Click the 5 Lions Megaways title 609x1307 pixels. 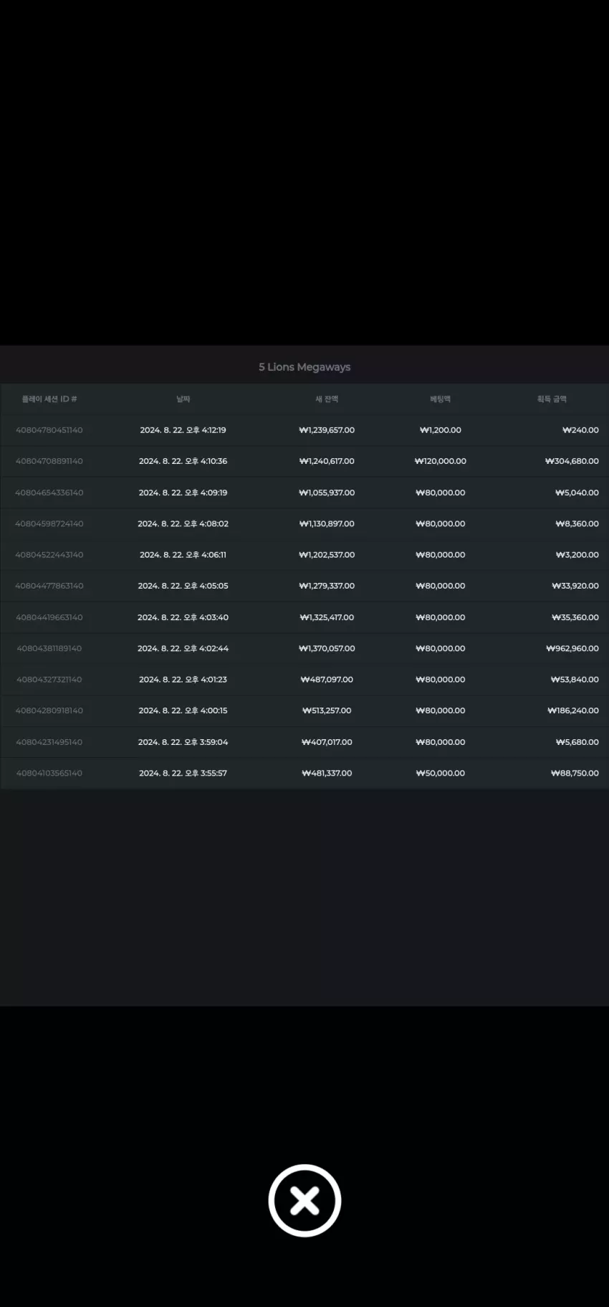coord(304,367)
